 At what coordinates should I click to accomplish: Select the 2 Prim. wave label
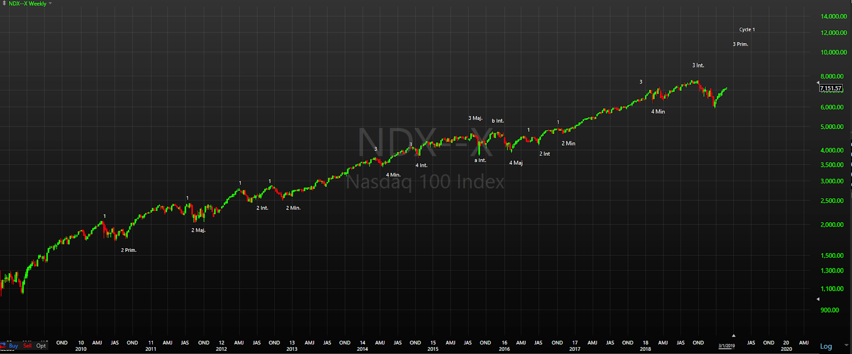pos(129,250)
